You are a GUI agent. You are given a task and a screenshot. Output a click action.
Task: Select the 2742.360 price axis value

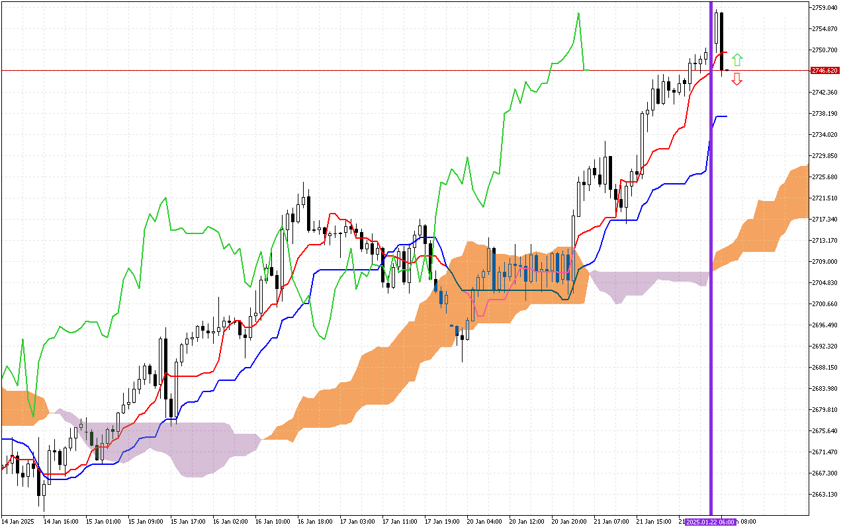(826, 92)
